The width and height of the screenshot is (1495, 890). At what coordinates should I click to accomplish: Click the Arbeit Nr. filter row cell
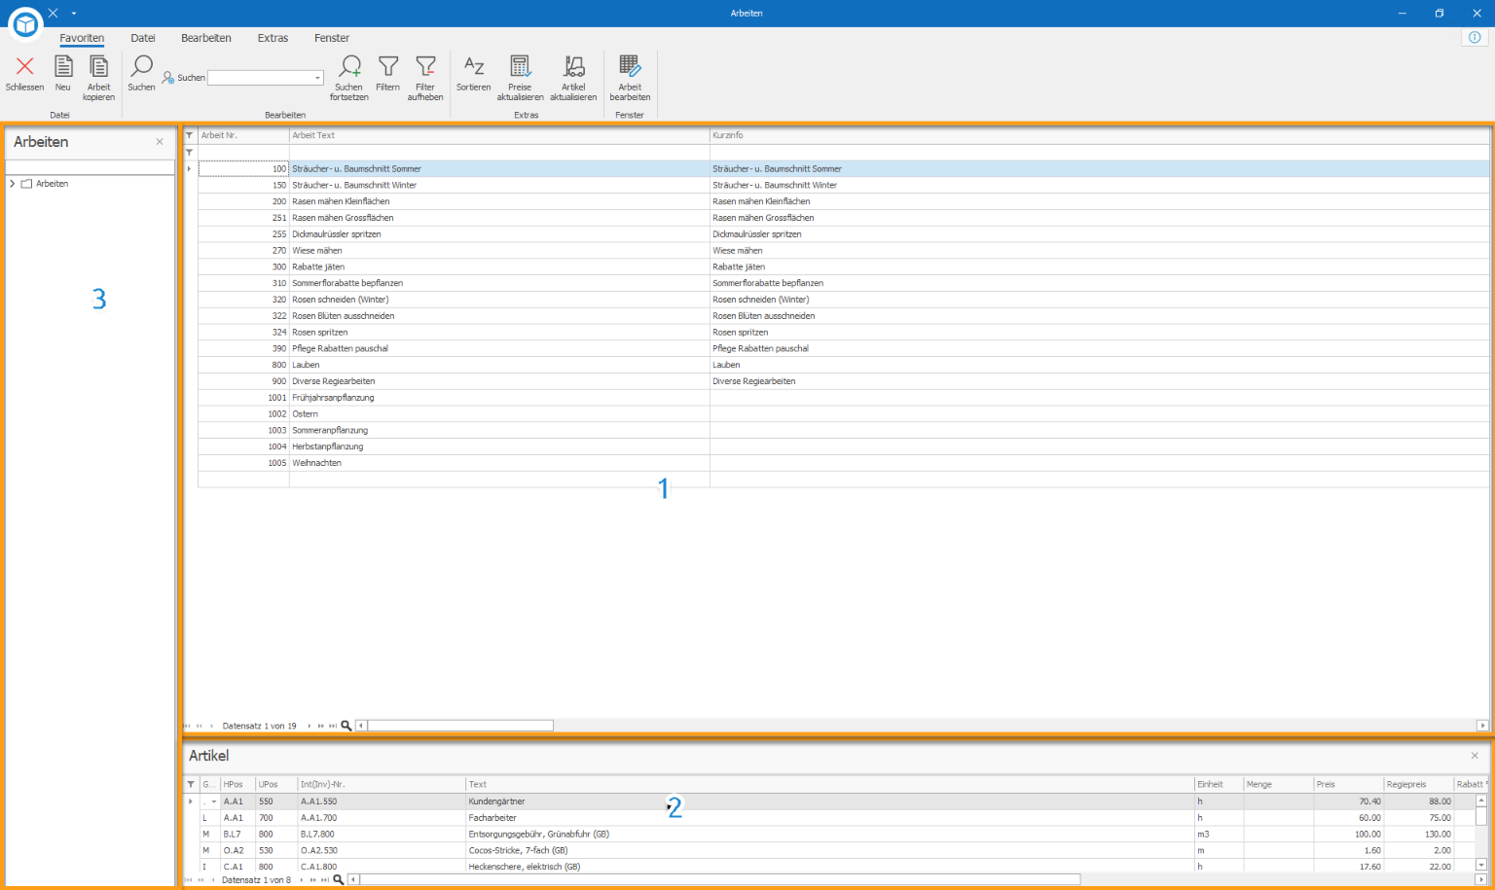coord(243,153)
